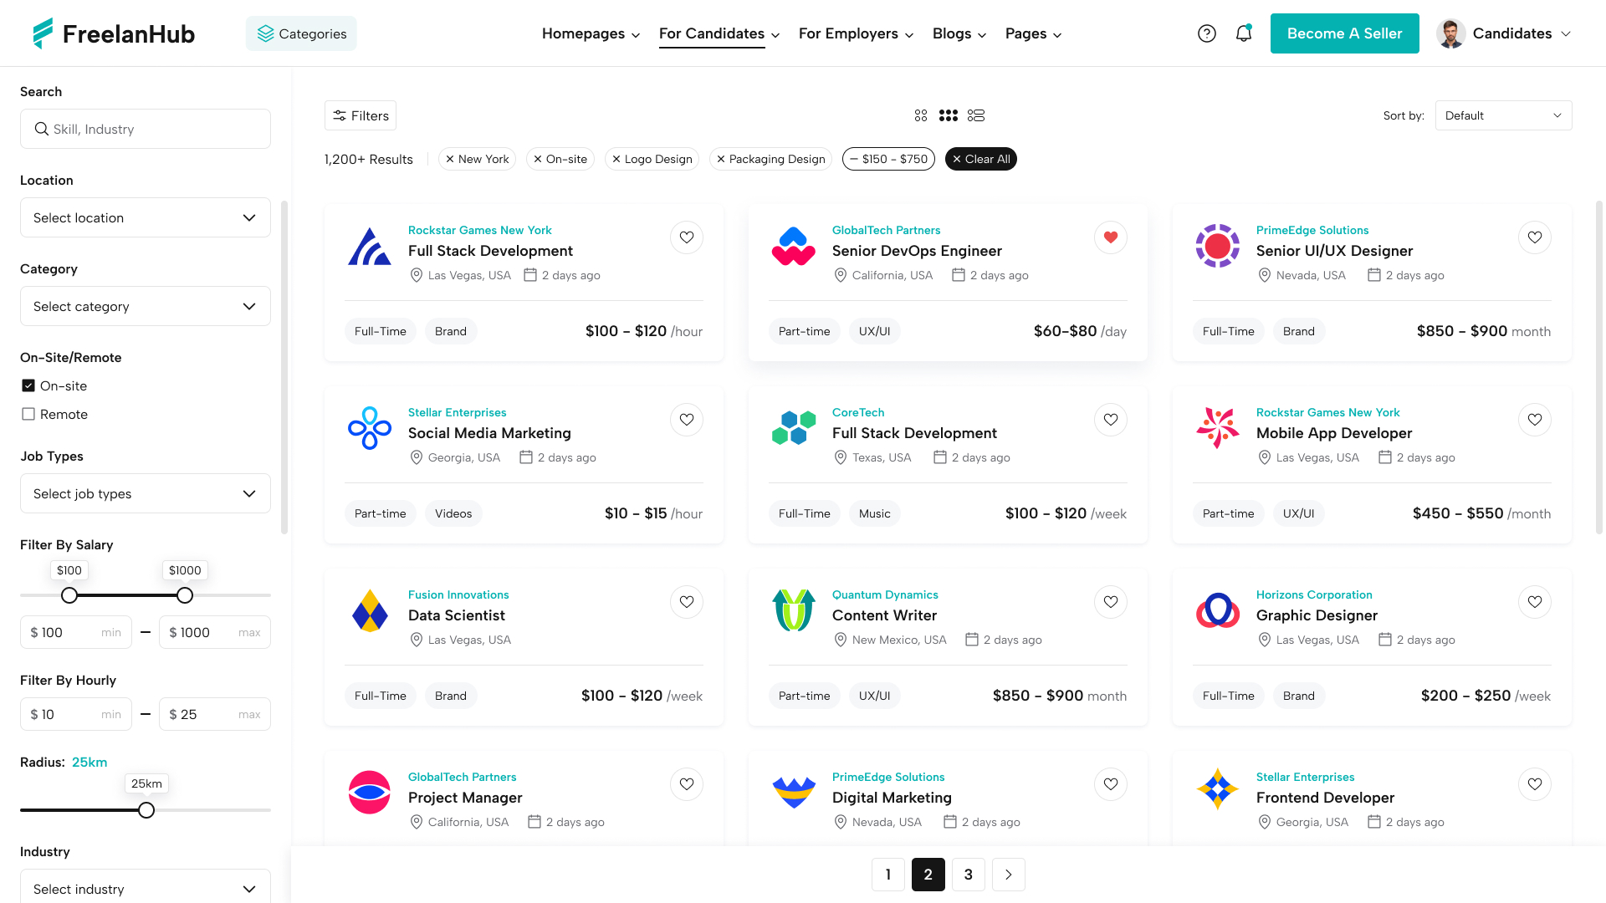Expand the Select job types dropdown

(145, 493)
